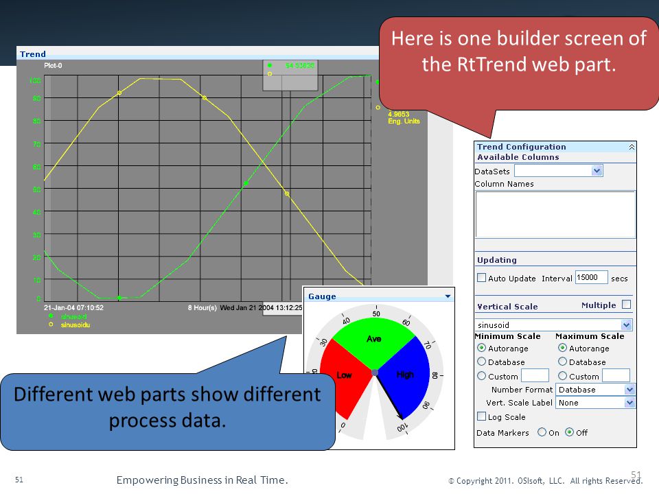Click the Vertical Scale section heading
Screen dimensions: 659x494
pyautogui.click(x=507, y=307)
